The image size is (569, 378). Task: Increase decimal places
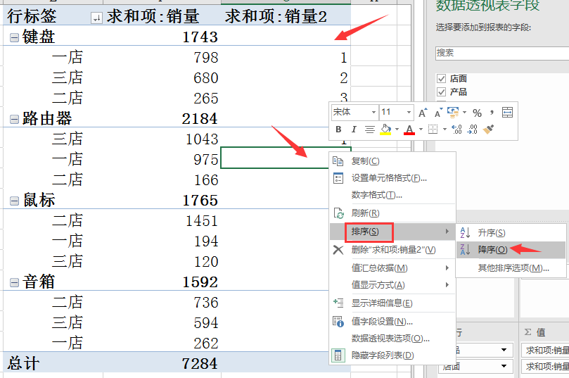tap(456, 130)
